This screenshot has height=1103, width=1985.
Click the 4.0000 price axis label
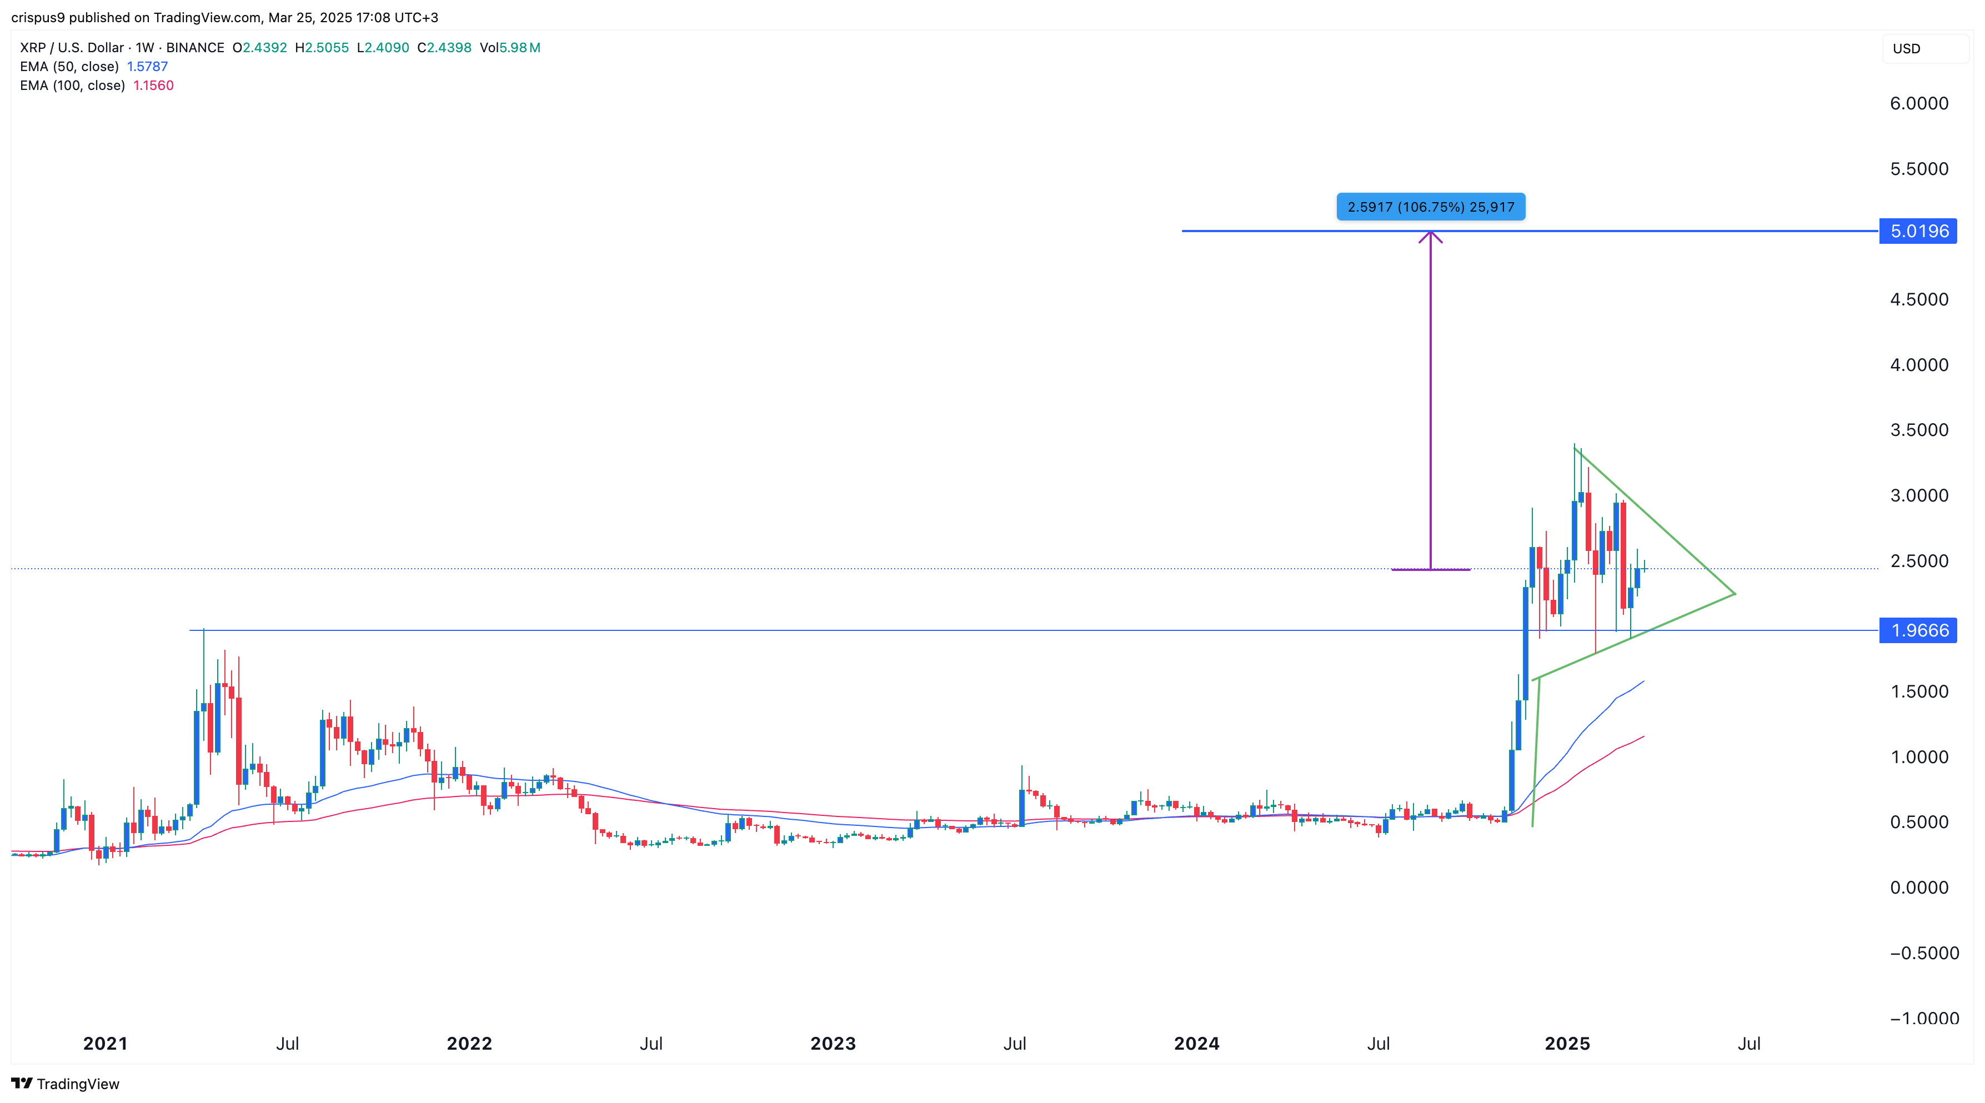click(1919, 364)
